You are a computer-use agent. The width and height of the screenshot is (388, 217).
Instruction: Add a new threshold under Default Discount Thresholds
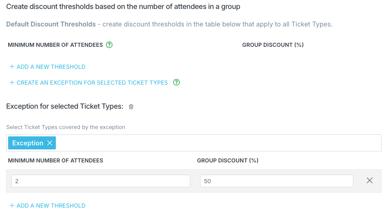tap(47, 67)
